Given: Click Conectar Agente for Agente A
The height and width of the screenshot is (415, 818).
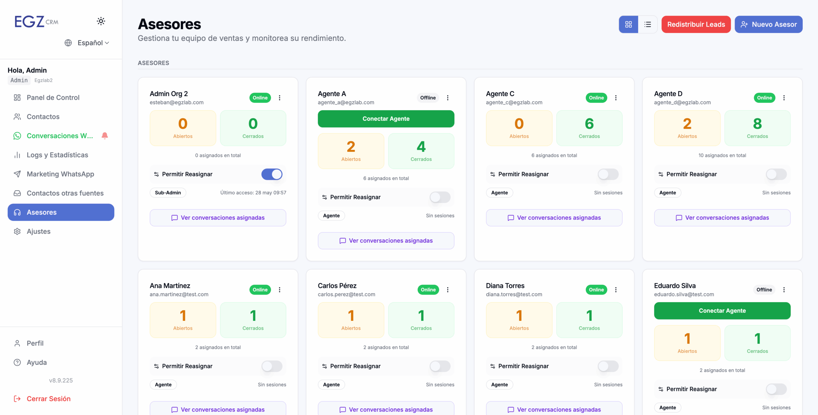Looking at the screenshot, I should (386, 119).
